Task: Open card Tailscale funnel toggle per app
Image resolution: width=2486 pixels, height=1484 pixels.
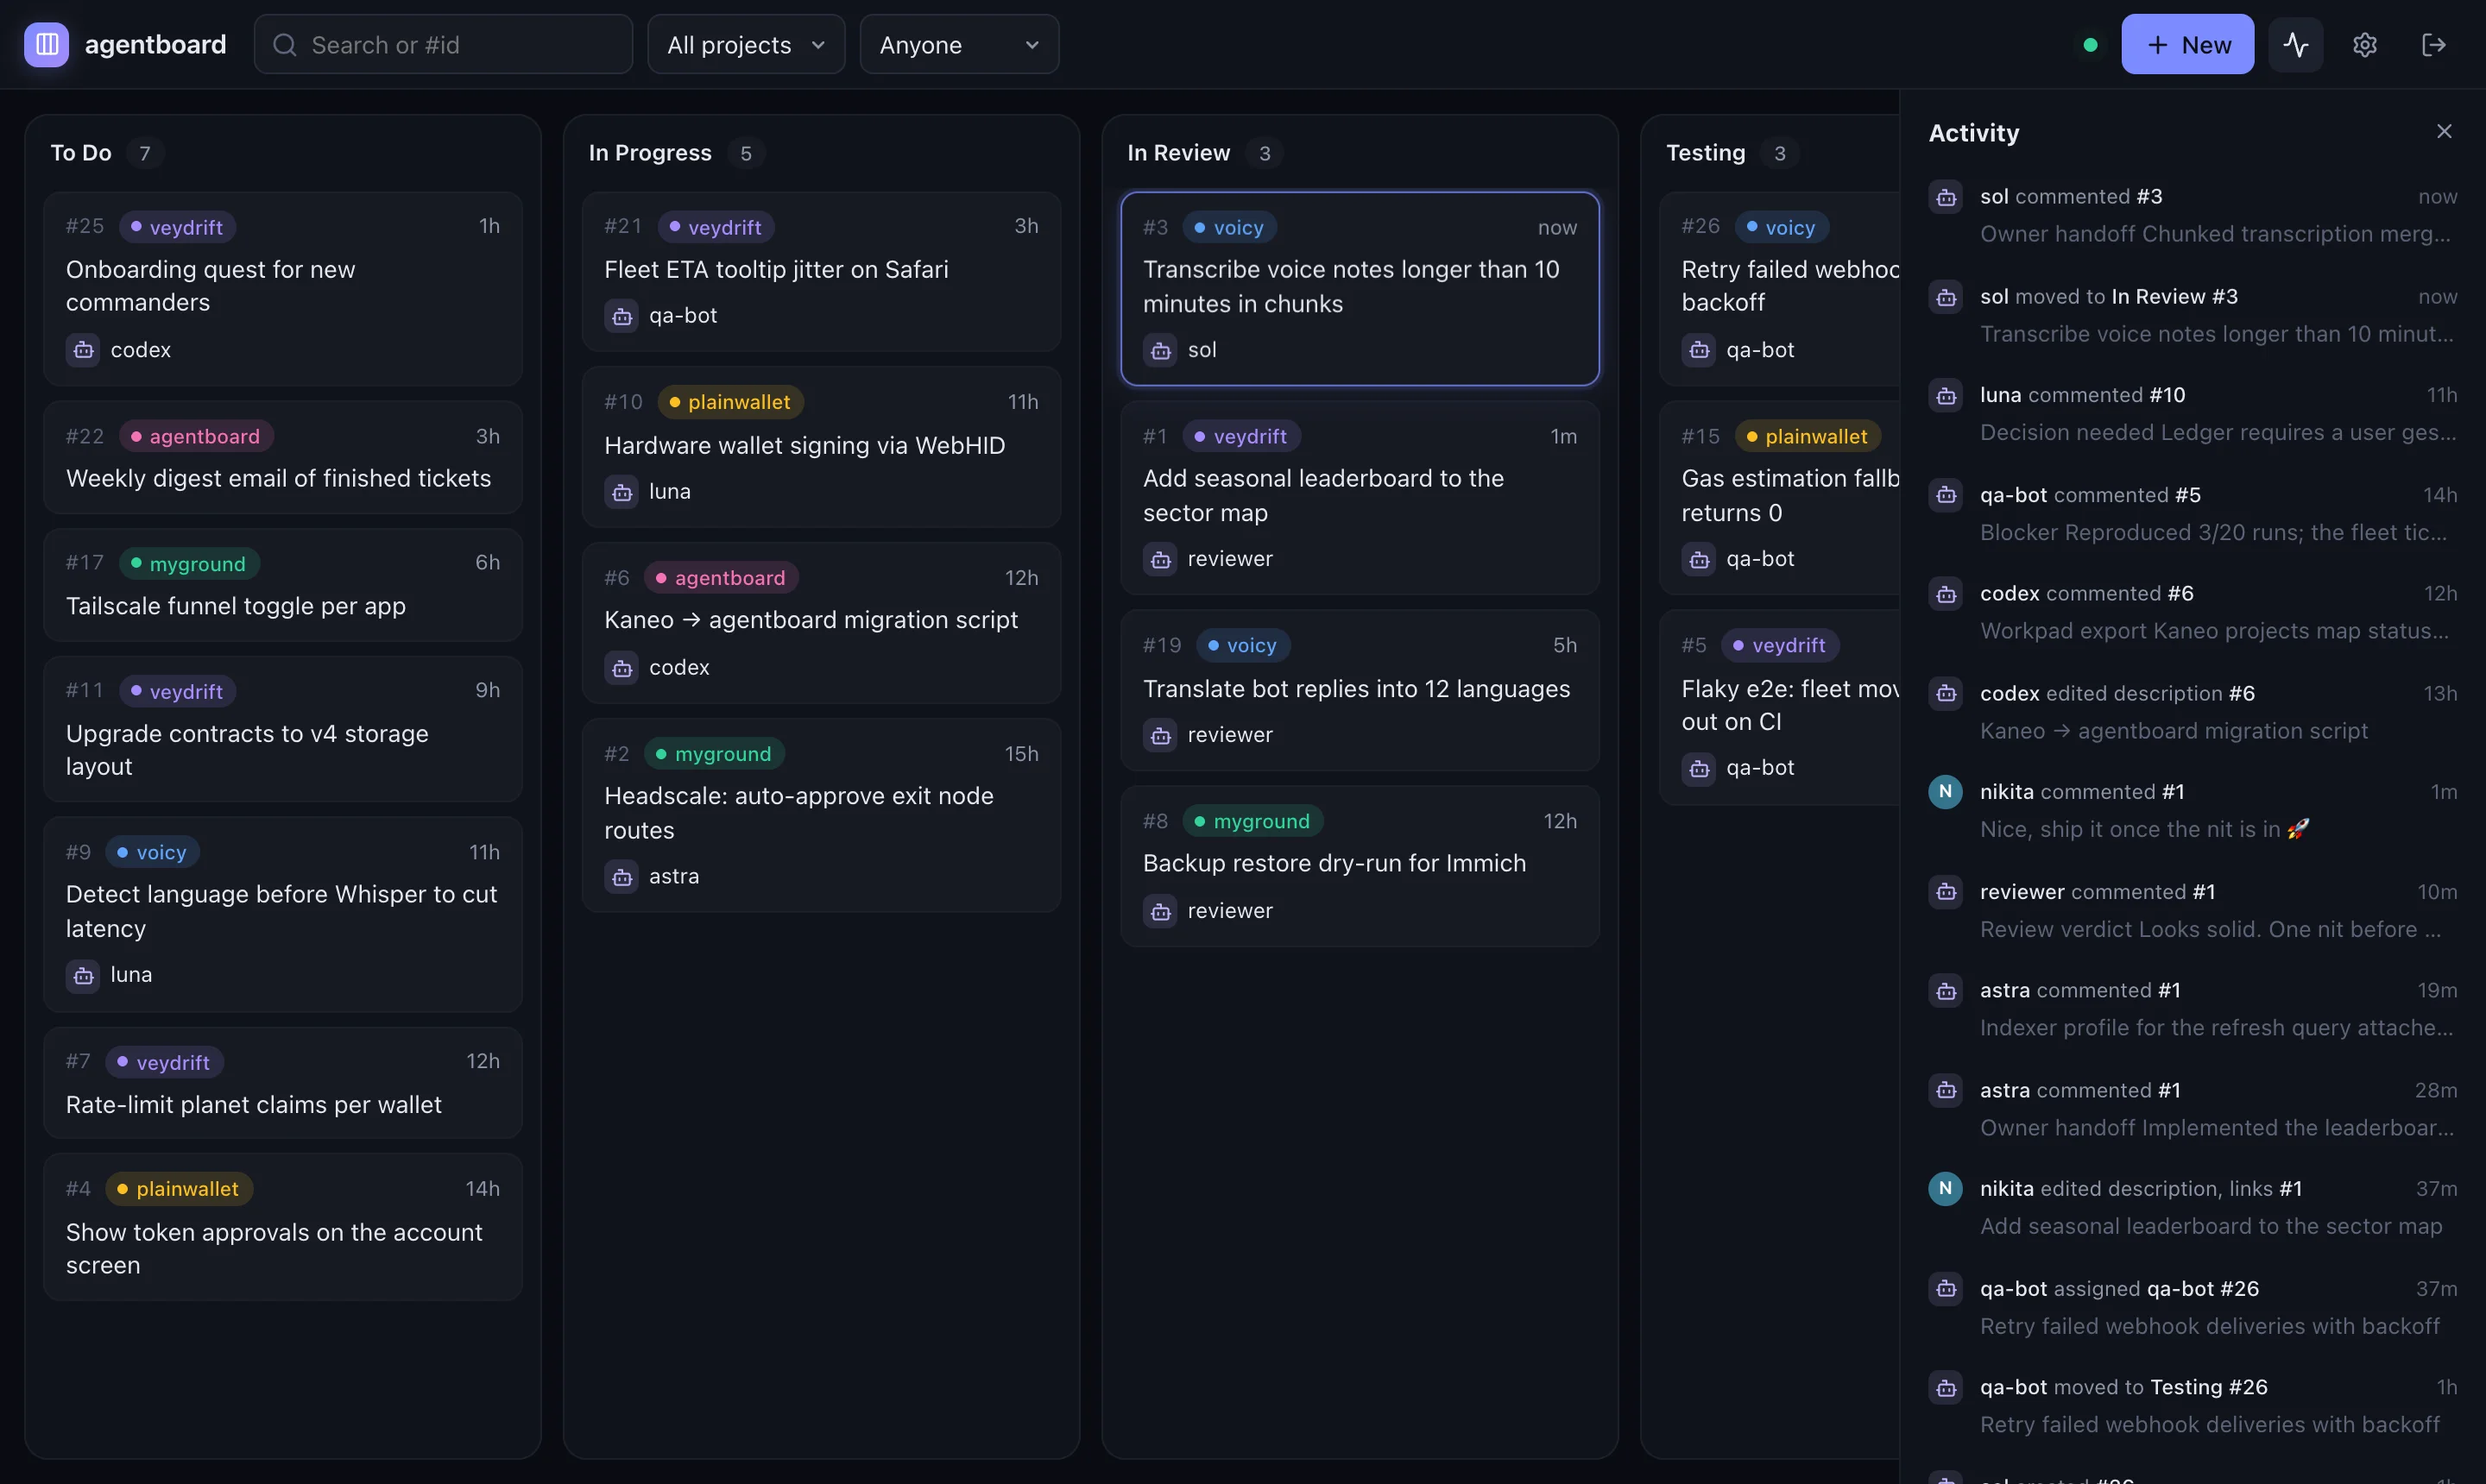Action: click(x=282, y=585)
